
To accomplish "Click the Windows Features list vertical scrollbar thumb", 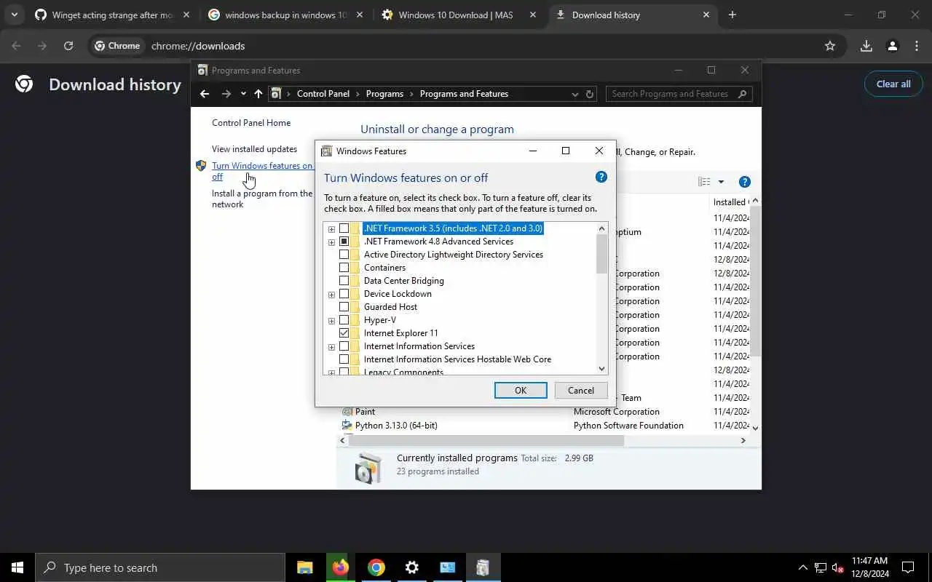I will [x=601, y=255].
